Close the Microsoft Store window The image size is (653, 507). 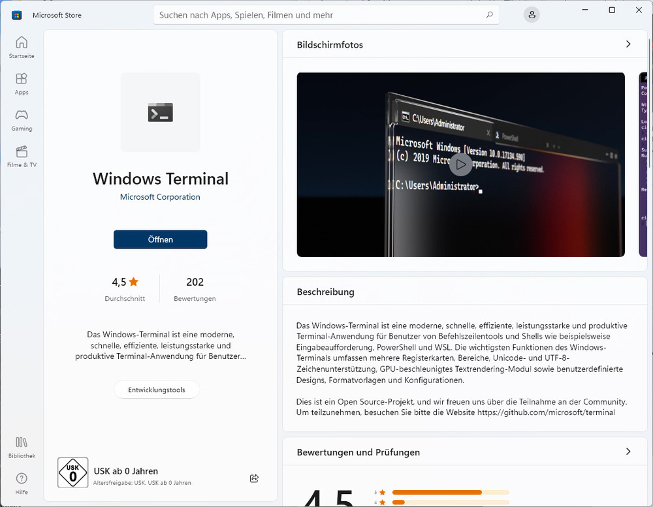pyautogui.click(x=639, y=10)
